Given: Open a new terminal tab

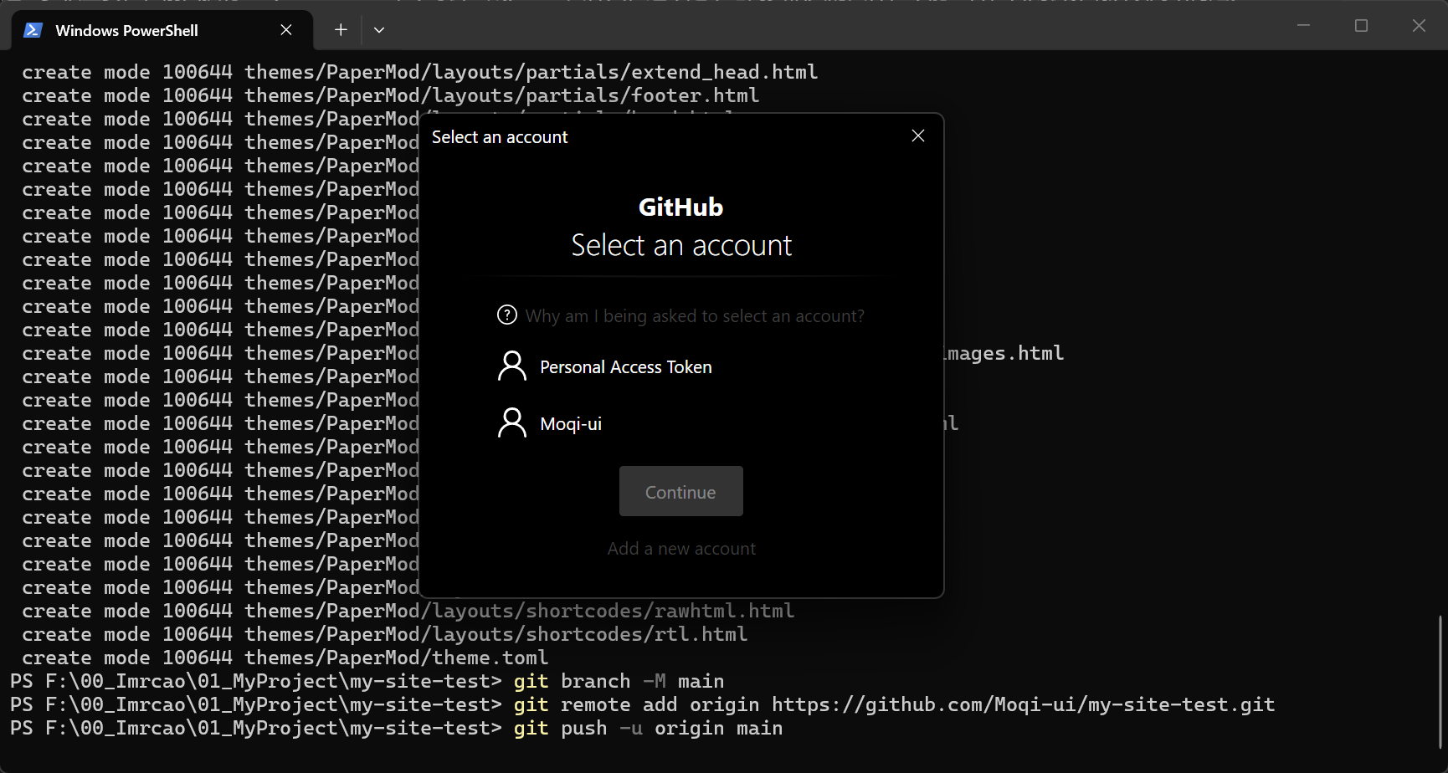Looking at the screenshot, I should click(x=341, y=30).
